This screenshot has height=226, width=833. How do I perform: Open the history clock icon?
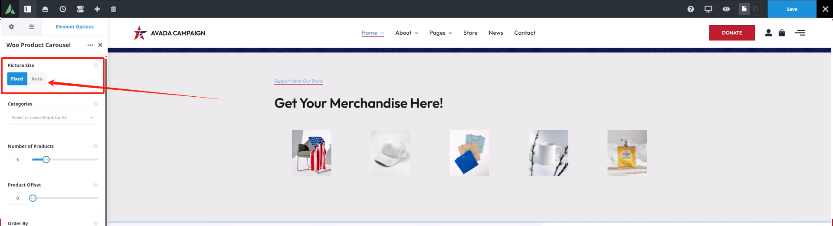point(62,9)
